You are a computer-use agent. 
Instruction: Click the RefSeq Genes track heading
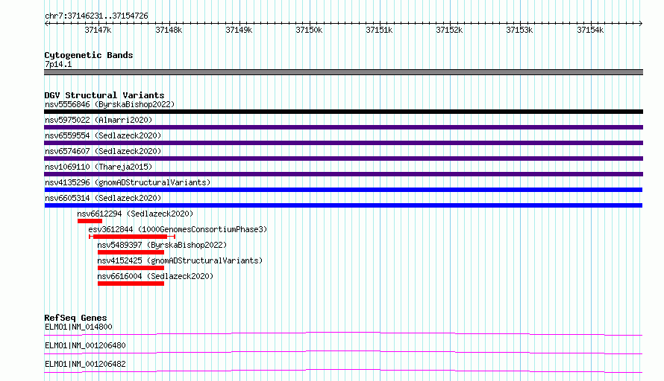pos(76,318)
